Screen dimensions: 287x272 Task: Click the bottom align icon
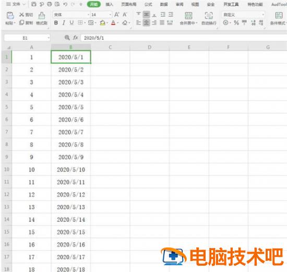coord(154,15)
